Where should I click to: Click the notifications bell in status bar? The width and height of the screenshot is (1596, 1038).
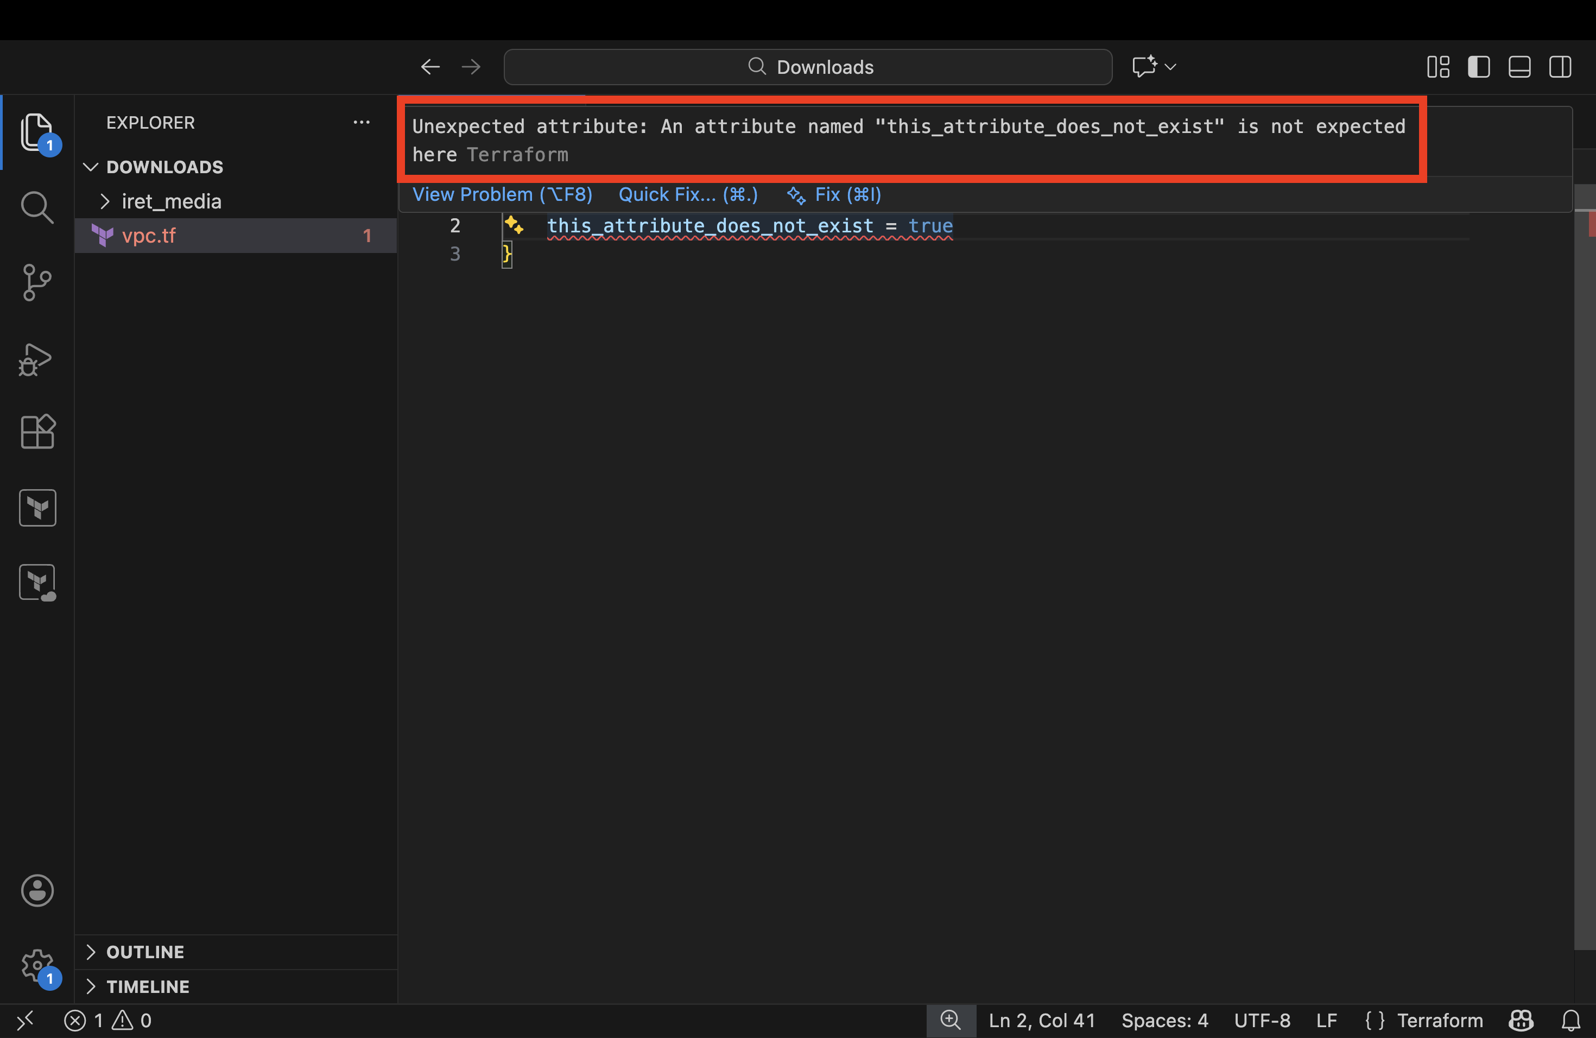pos(1570,1021)
